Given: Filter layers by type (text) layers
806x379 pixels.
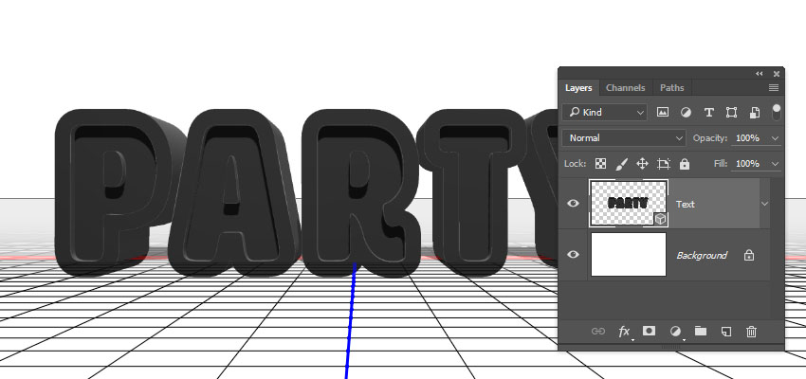Looking at the screenshot, I should [x=708, y=112].
